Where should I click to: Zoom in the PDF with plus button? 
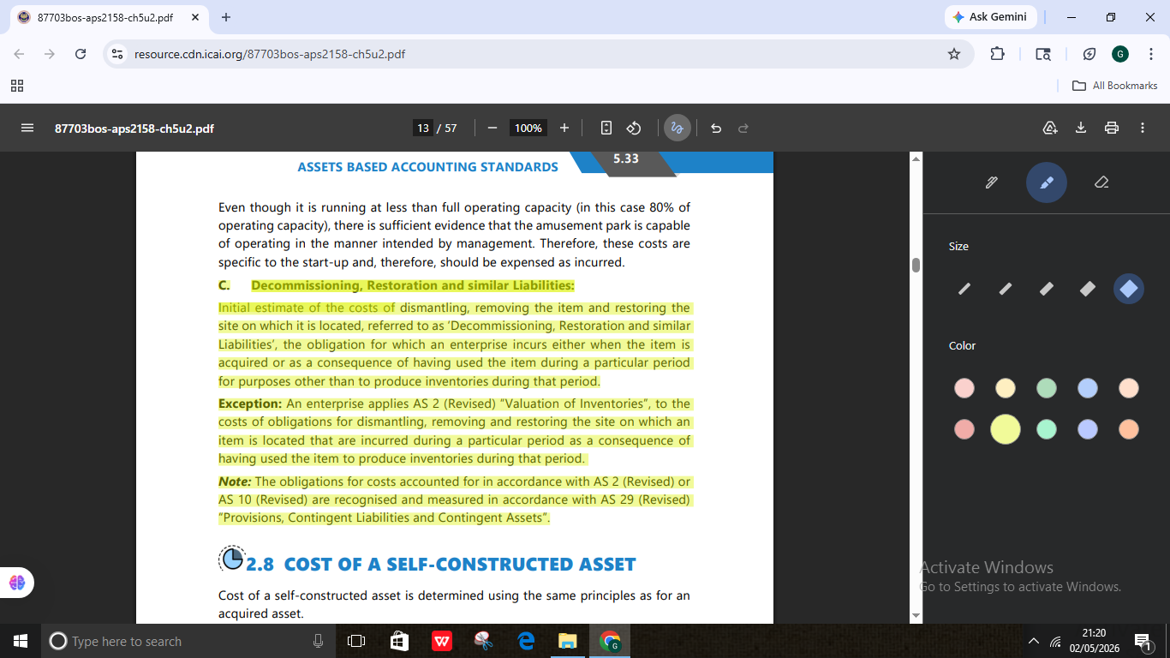point(564,128)
